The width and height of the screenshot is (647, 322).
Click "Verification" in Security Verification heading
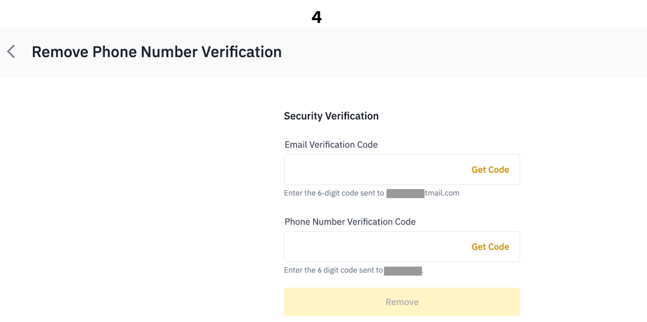[352, 116]
